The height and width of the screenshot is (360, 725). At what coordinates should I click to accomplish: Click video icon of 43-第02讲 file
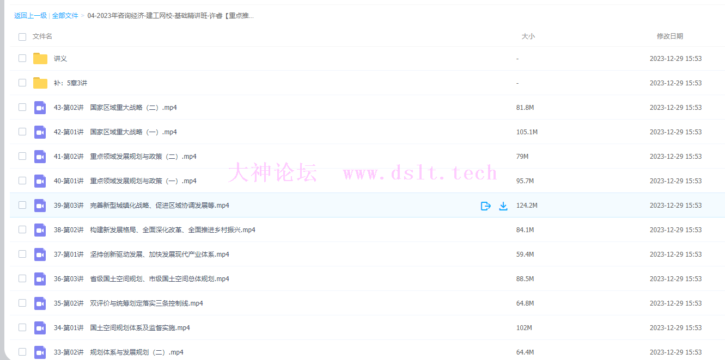pos(40,107)
